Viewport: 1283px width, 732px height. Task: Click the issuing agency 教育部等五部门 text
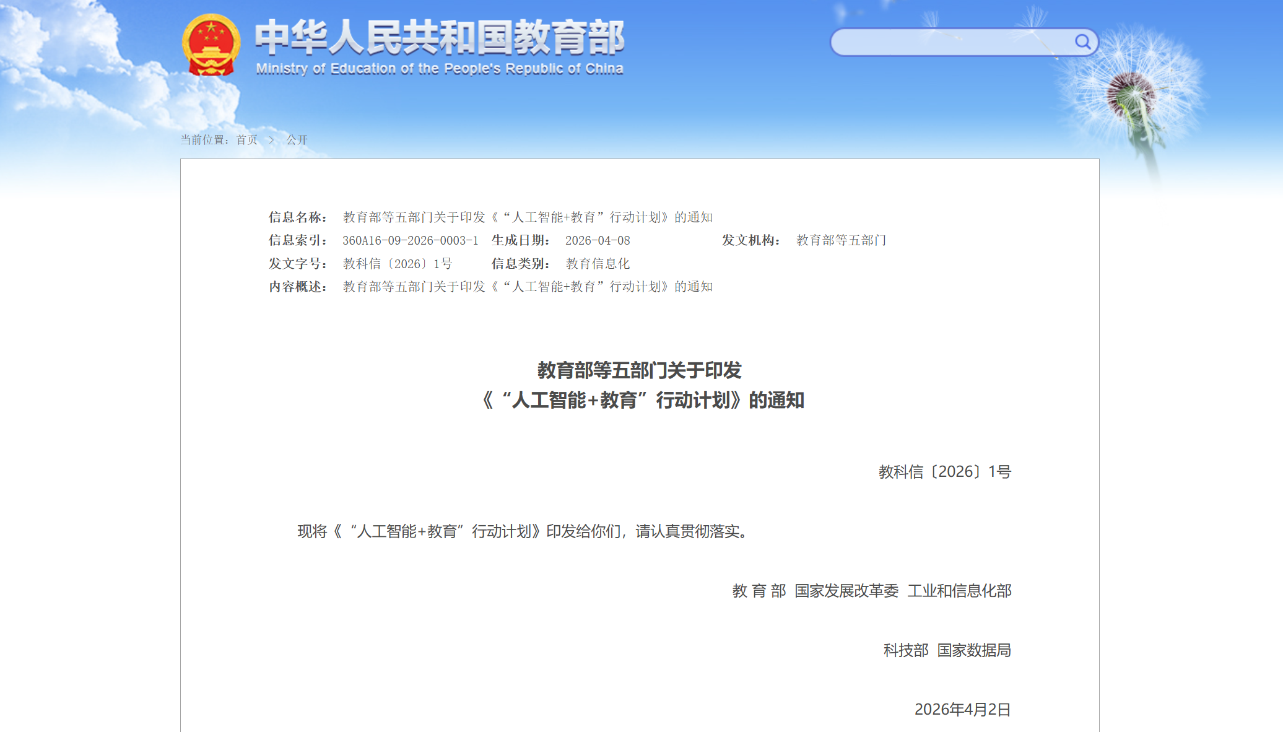tap(840, 240)
